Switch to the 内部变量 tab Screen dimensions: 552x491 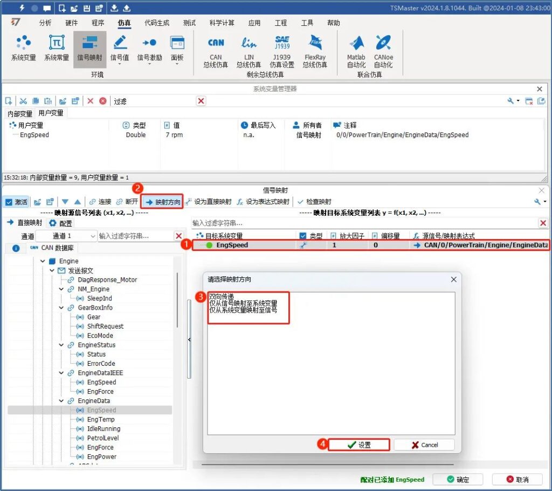tap(19, 113)
